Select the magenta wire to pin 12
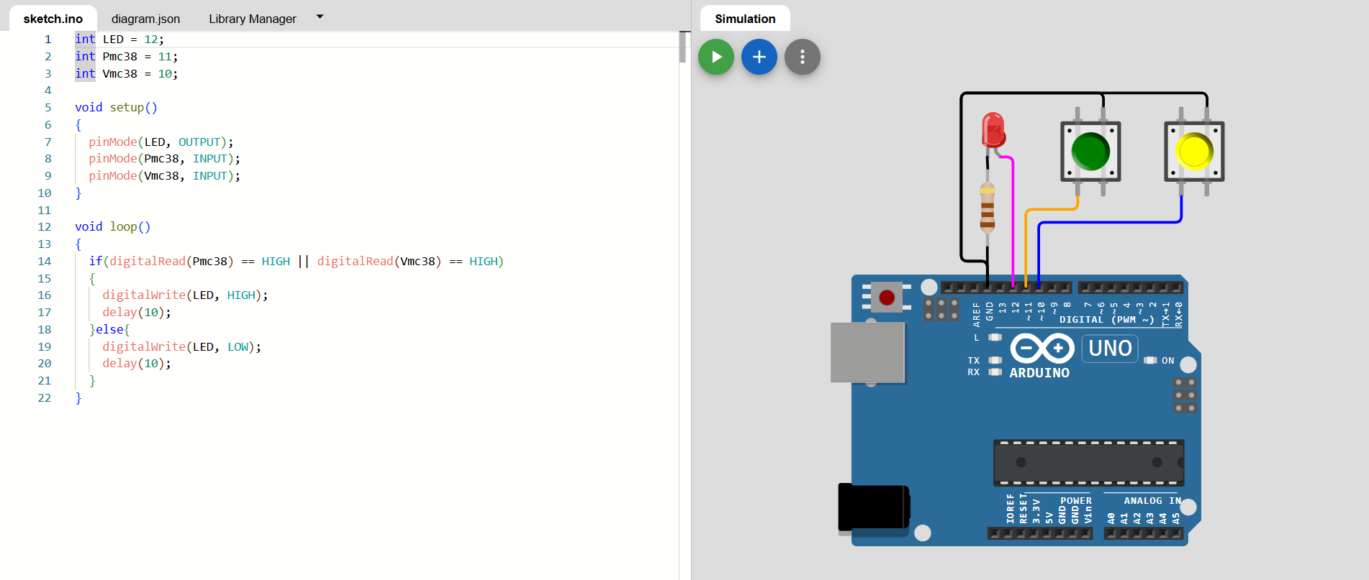This screenshot has width=1369, height=580. pyautogui.click(x=1013, y=223)
